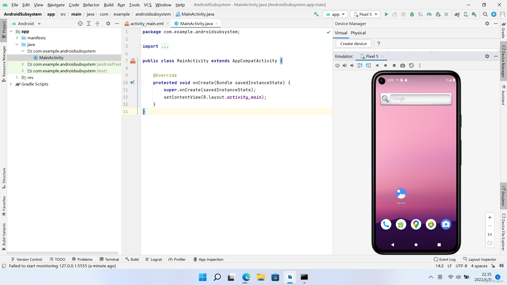Screen dimensions: 507x285
Task: Start debugging with the bug icon
Action: (x=412, y=14)
